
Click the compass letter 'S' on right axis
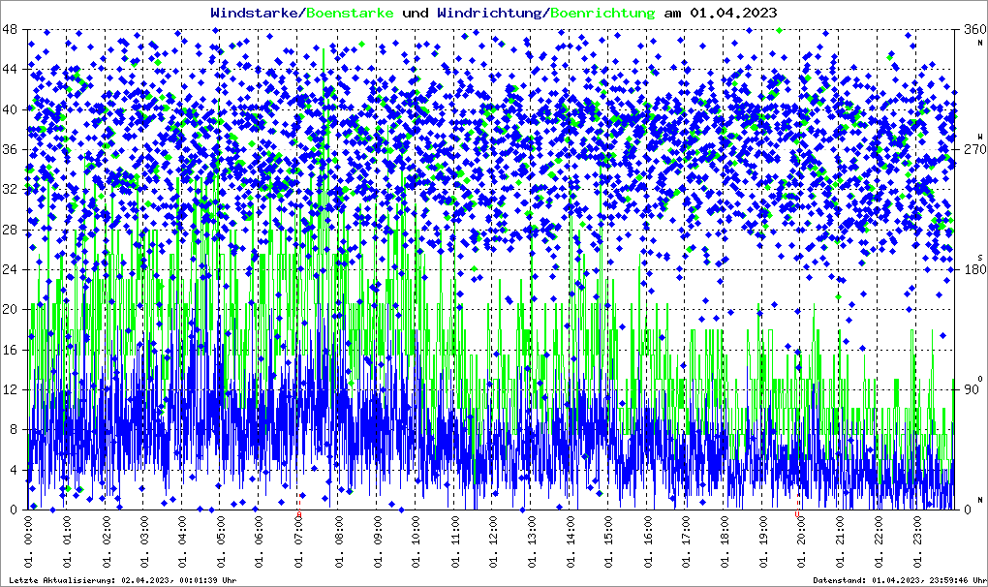[x=980, y=257]
